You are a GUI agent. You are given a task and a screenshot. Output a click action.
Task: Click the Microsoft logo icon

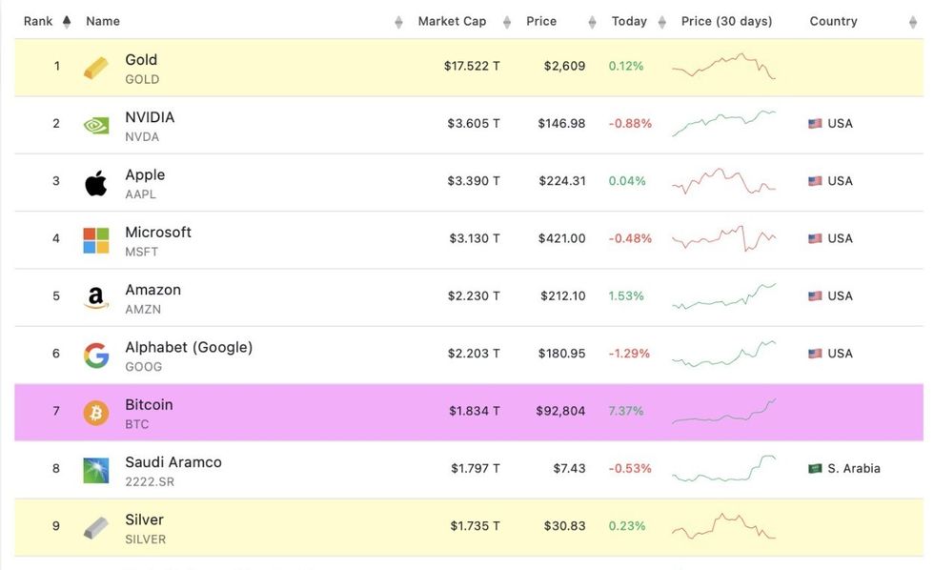(96, 240)
